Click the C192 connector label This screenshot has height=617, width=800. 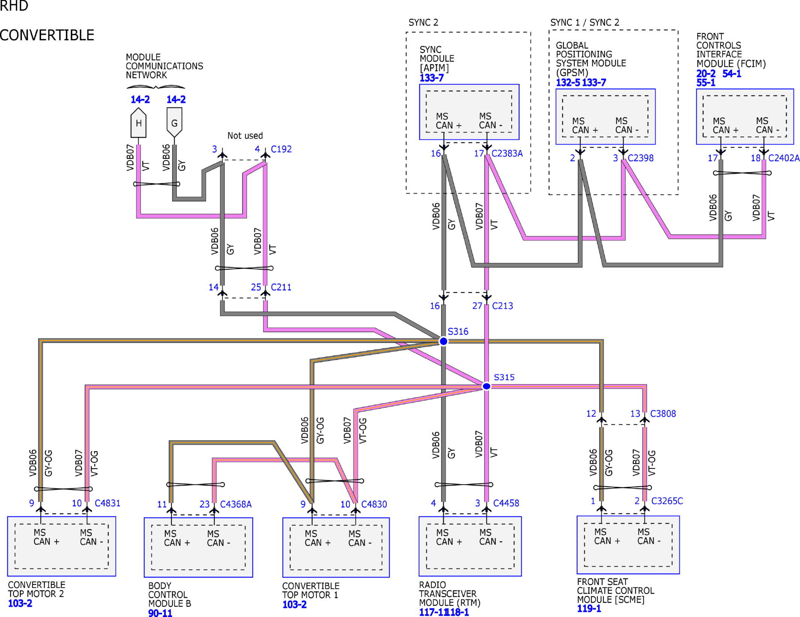(x=281, y=149)
